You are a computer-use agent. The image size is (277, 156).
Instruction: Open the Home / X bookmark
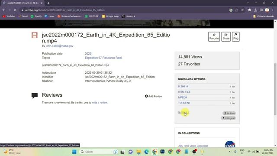coord(129,16)
